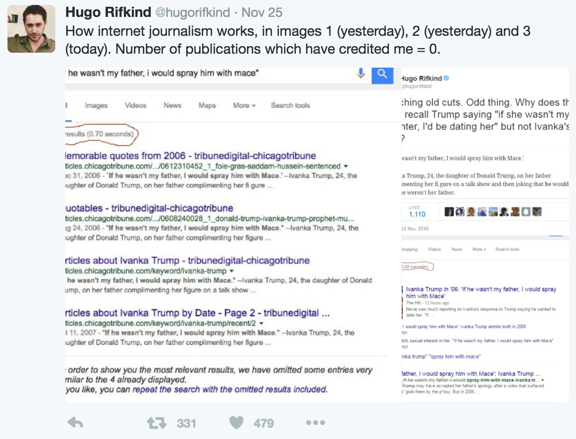Like the tweet with the heart icon
This screenshot has height=439, width=576.
click(x=236, y=423)
